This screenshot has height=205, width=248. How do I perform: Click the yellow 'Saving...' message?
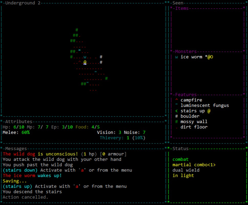pos(15,181)
